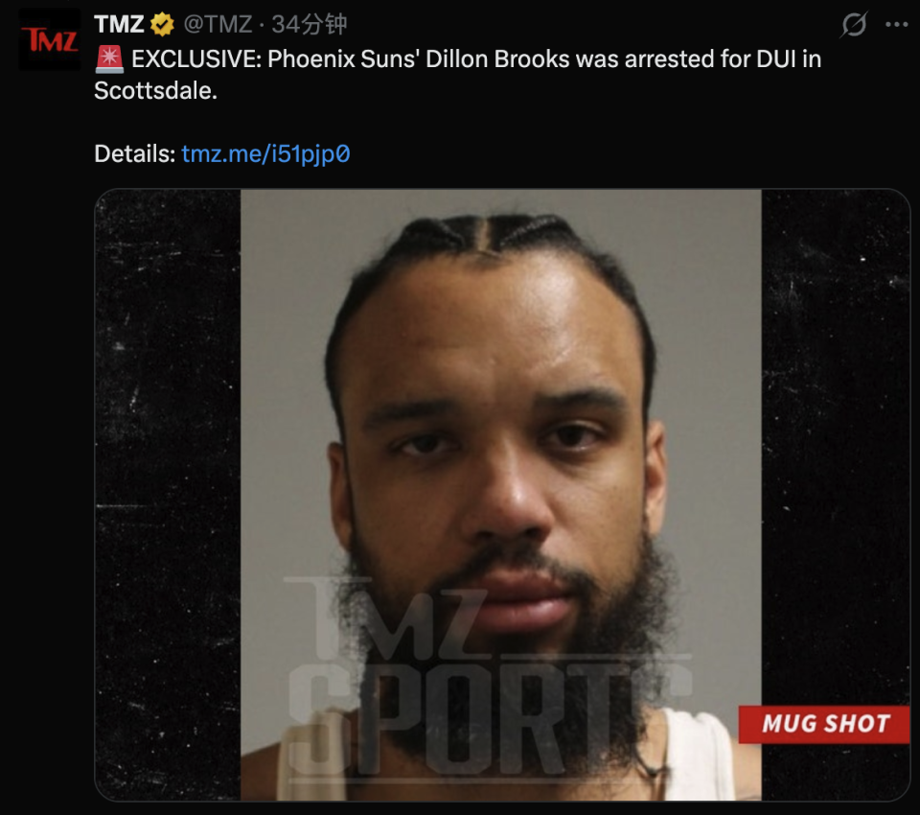Image resolution: width=920 pixels, height=815 pixels.
Task: Click the TMZ display name
Action: (x=119, y=25)
